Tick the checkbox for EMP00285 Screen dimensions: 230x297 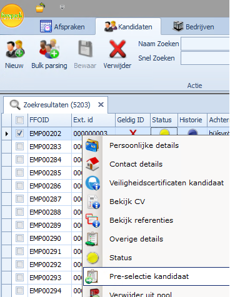(19, 173)
